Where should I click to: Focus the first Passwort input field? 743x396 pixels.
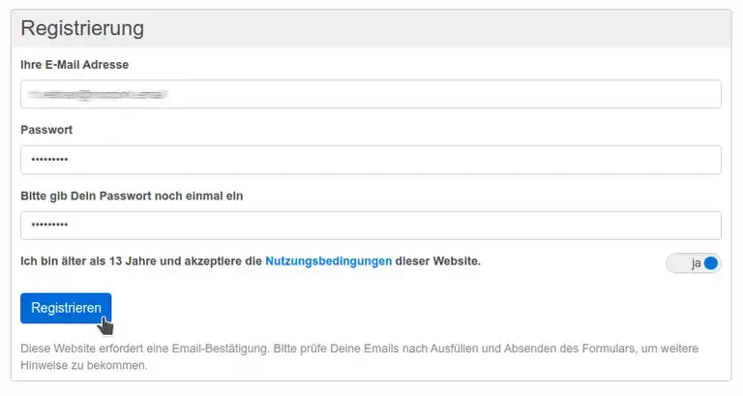[371, 160]
